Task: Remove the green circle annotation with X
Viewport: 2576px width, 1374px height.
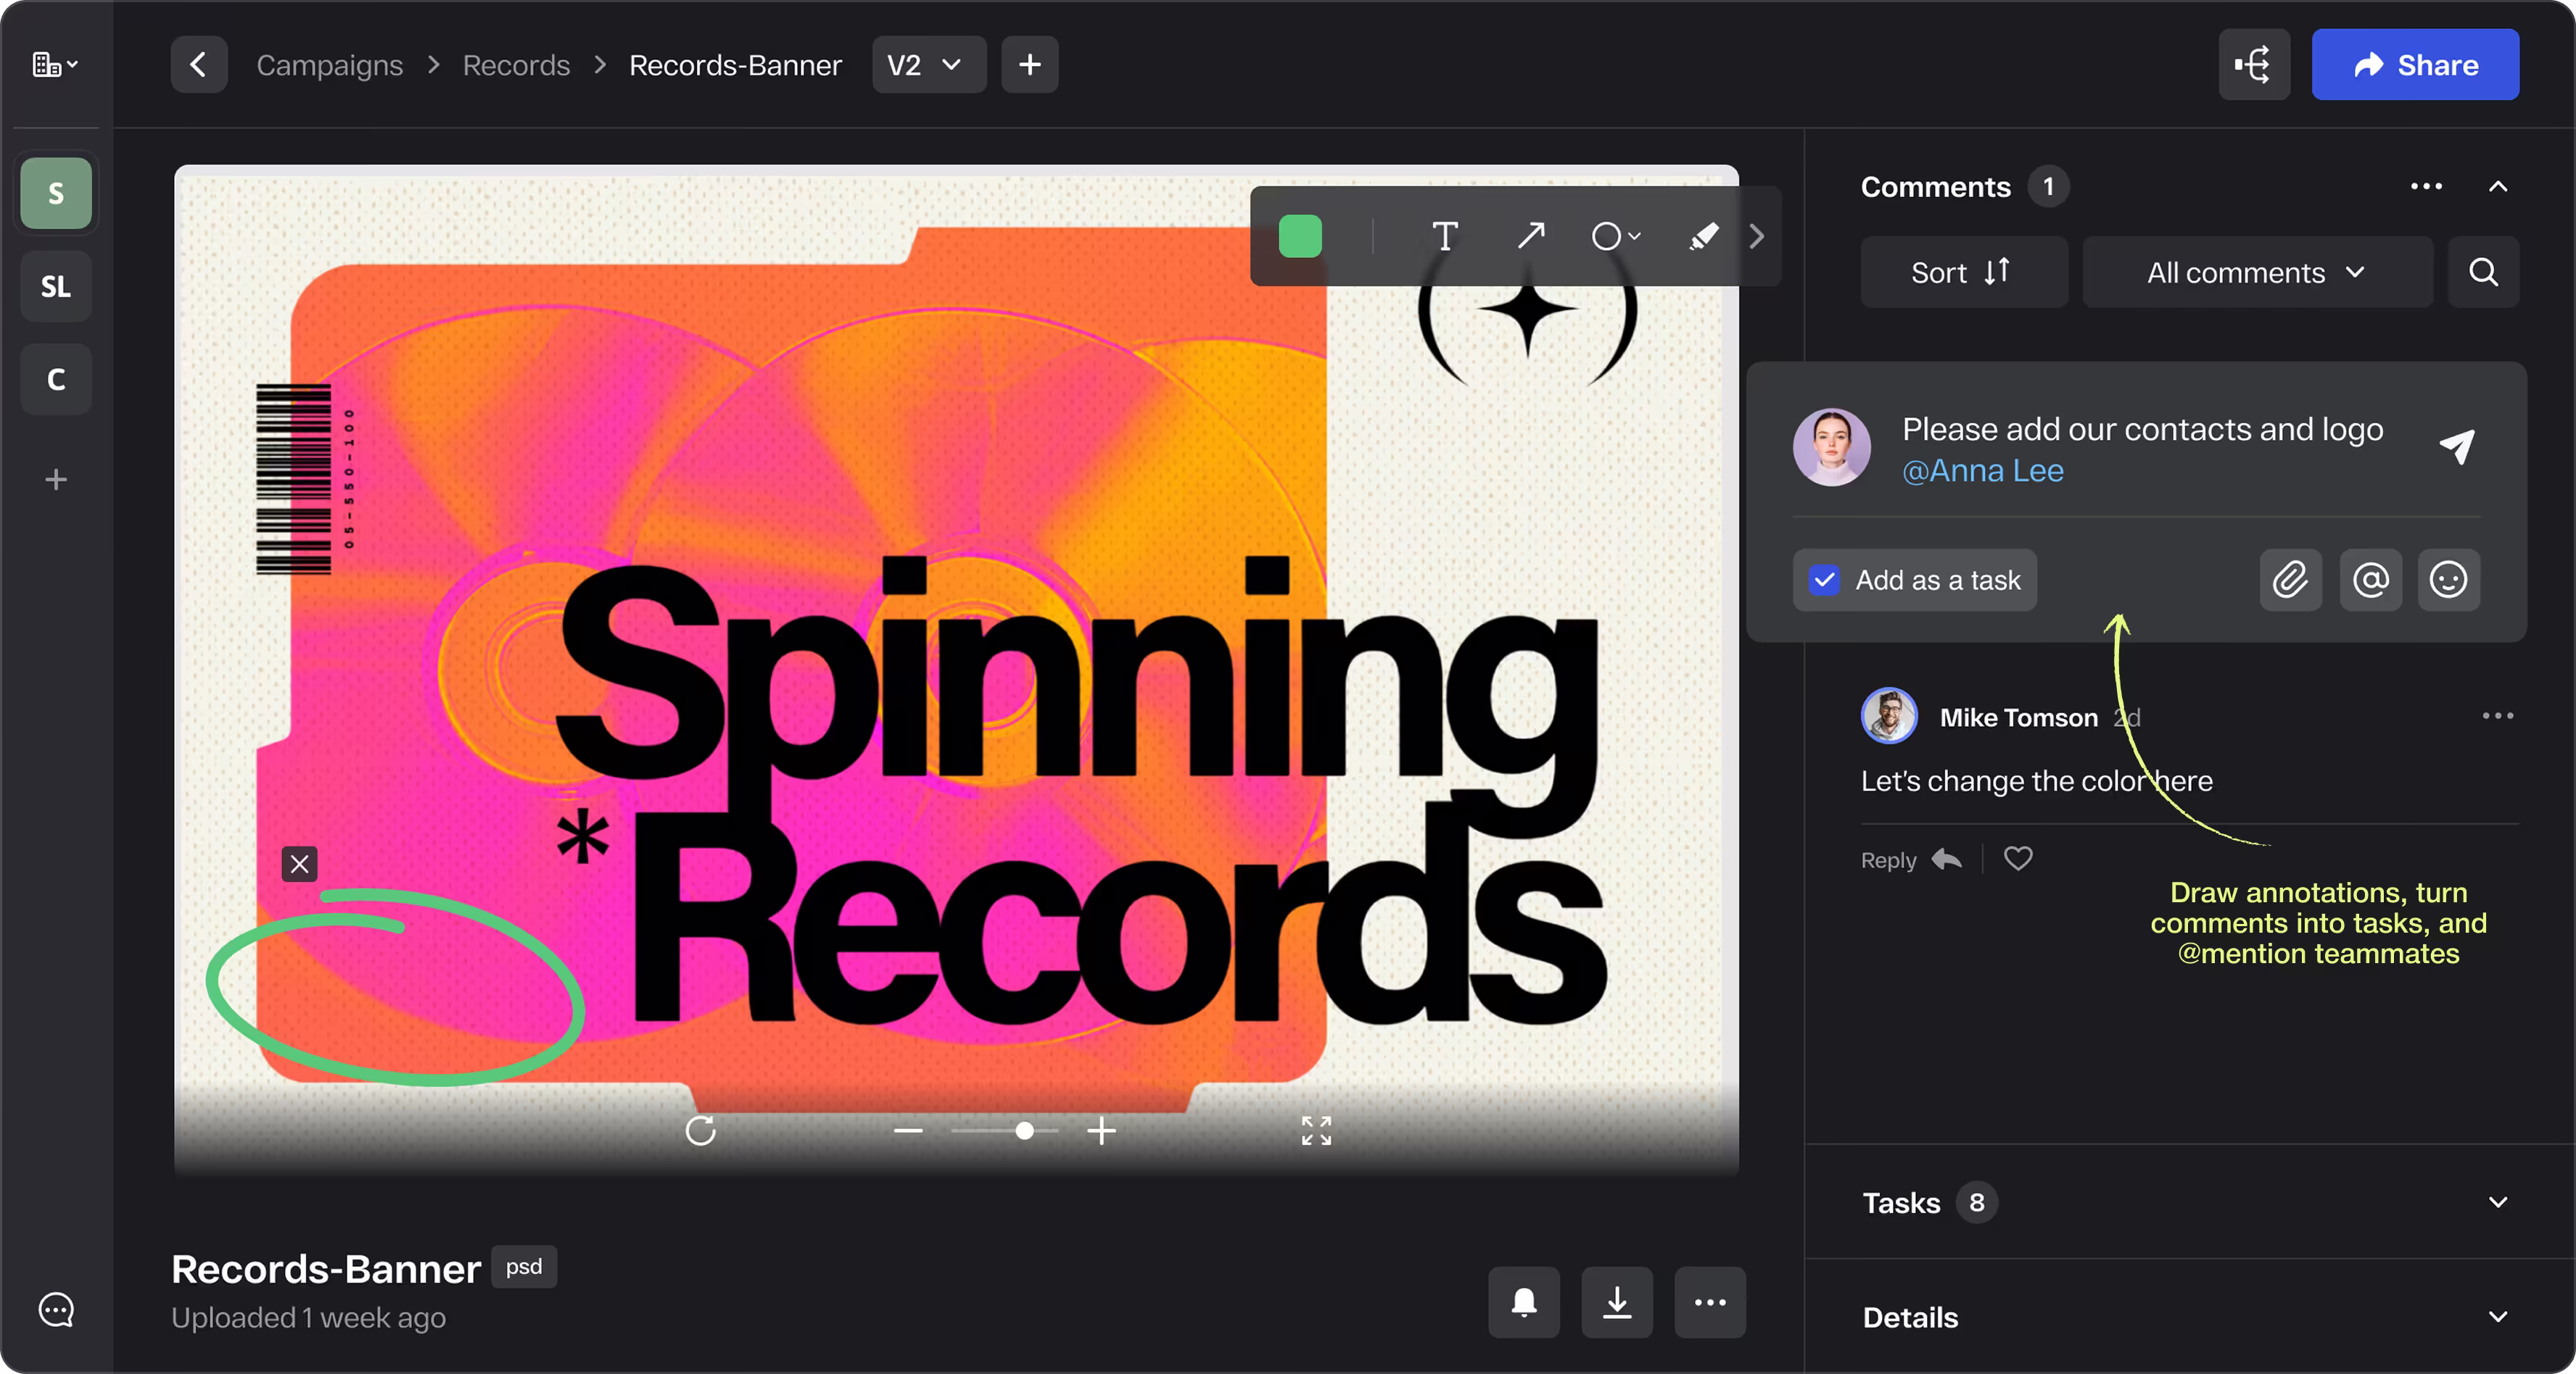Action: point(299,863)
